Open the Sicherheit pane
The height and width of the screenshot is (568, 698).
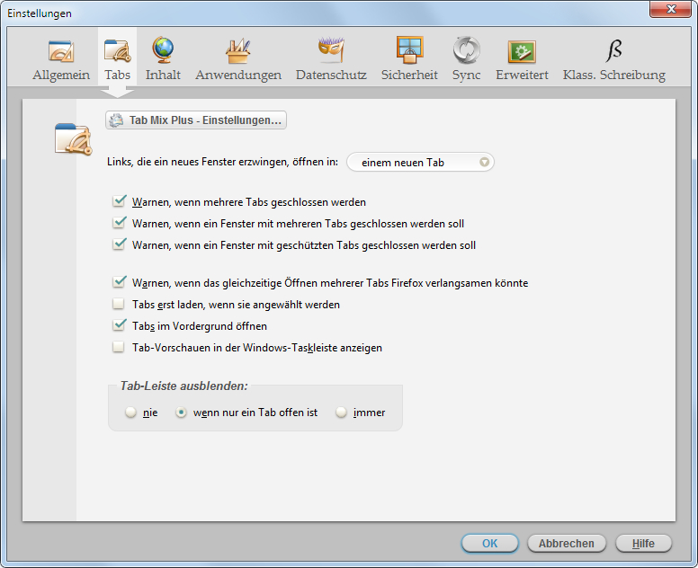pyautogui.click(x=409, y=59)
